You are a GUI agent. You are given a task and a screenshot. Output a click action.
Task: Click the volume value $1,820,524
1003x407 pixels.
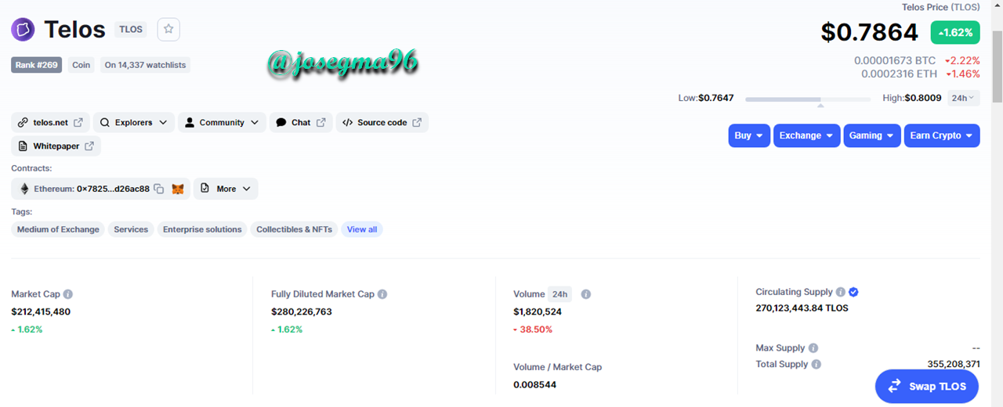tap(538, 312)
